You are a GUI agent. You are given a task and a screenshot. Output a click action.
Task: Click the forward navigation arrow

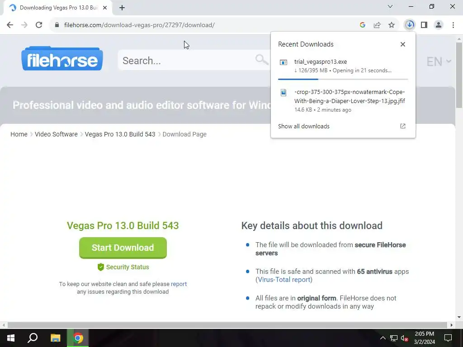pyautogui.click(x=24, y=25)
